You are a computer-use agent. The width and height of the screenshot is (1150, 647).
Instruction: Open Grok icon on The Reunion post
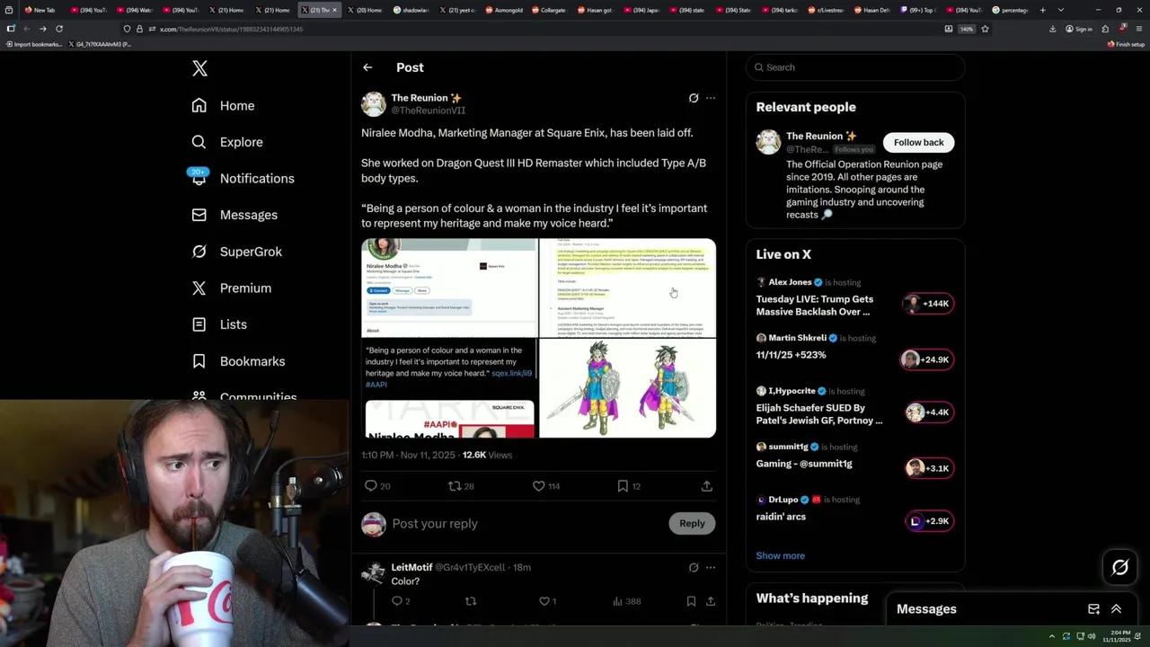point(694,98)
